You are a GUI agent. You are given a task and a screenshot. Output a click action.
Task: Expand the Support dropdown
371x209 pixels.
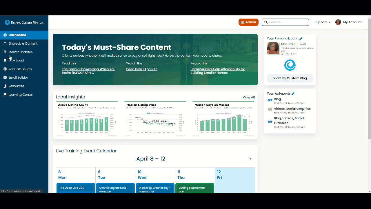(322, 22)
